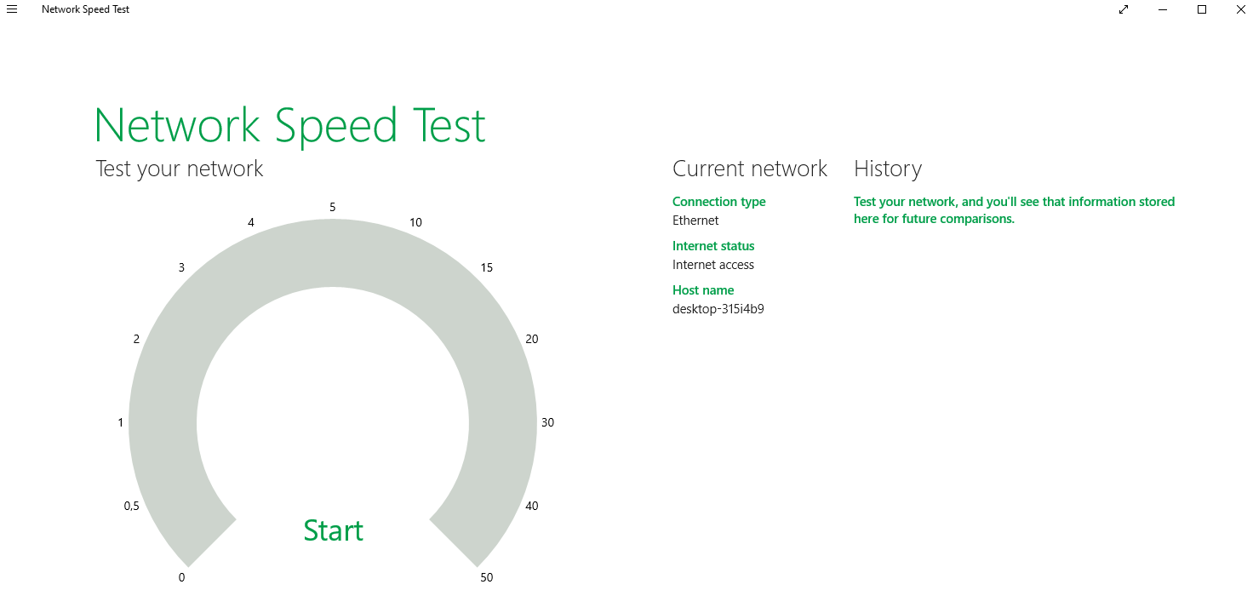
Task: Click the 15 tick label on gauge
Action: click(486, 267)
